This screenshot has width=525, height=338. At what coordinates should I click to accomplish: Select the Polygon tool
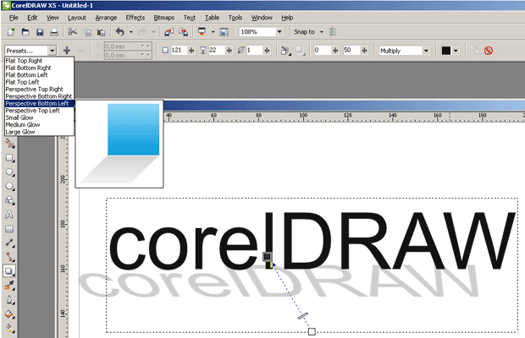click(x=9, y=186)
